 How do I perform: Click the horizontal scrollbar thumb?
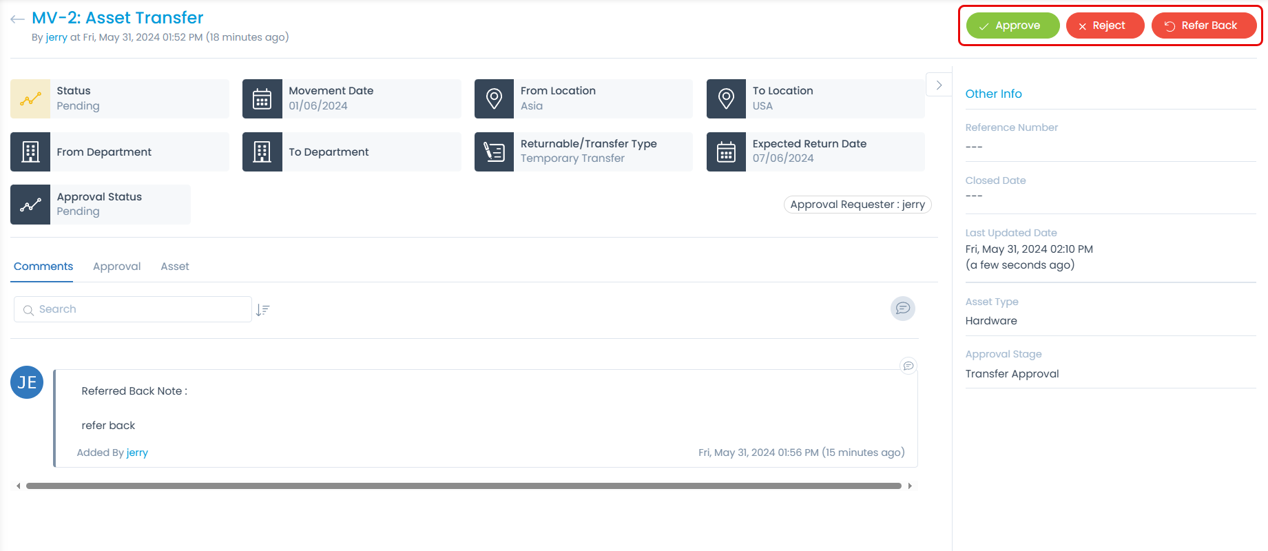(464, 486)
